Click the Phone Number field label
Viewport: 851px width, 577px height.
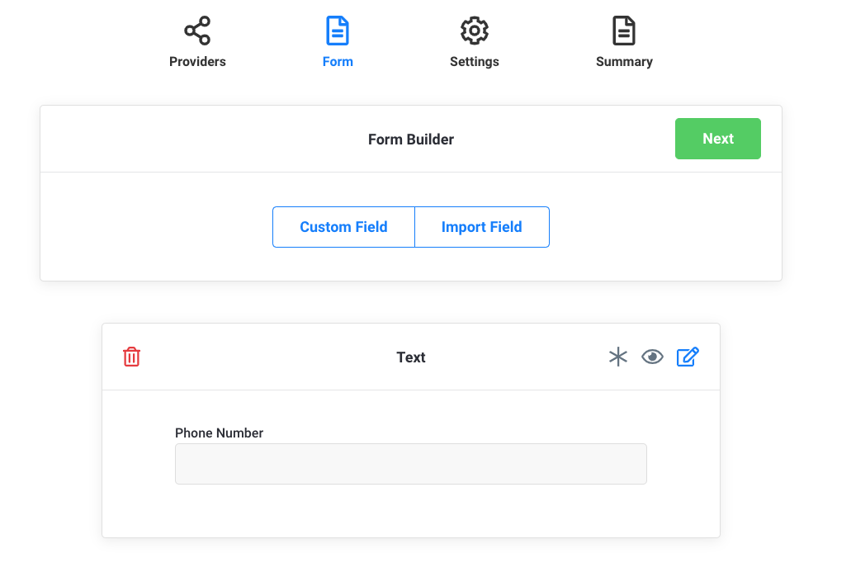click(220, 433)
